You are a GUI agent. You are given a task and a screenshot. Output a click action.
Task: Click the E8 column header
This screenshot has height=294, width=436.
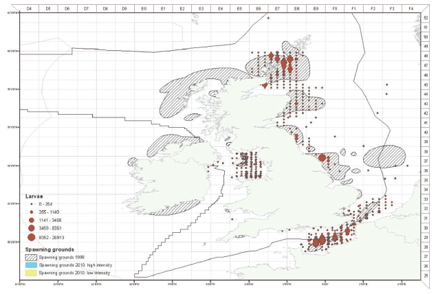click(x=296, y=9)
